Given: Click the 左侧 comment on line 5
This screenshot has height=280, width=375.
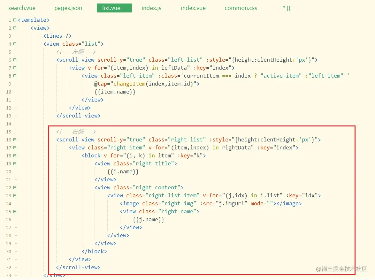Looking at the screenshot, I should [76, 52].
